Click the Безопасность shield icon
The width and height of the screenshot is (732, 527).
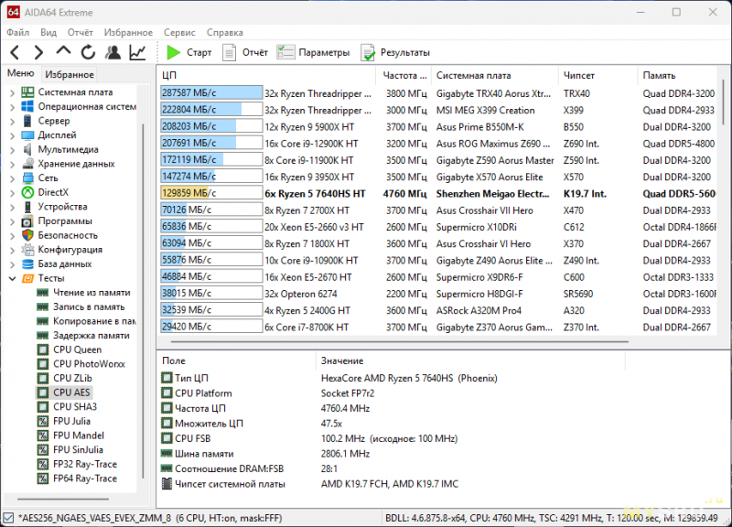pyautogui.click(x=28, y=235)
